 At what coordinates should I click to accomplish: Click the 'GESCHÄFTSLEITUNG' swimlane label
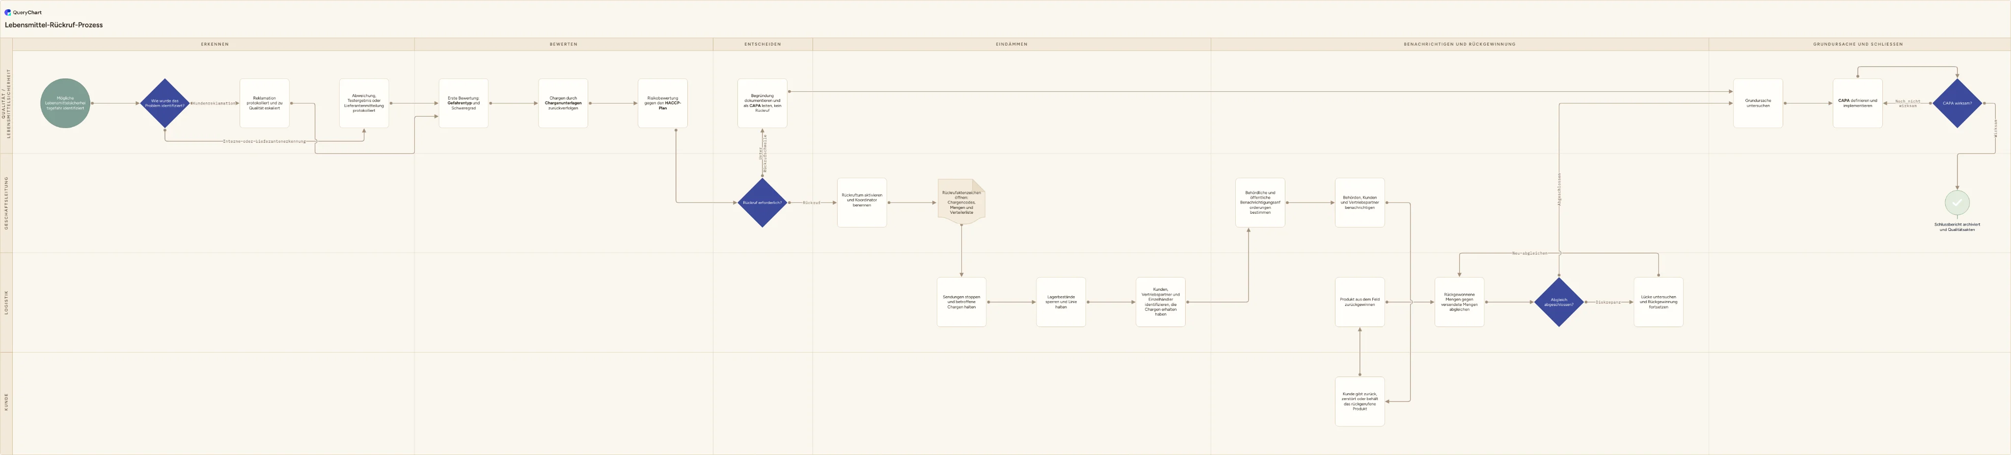pos(6,202)
